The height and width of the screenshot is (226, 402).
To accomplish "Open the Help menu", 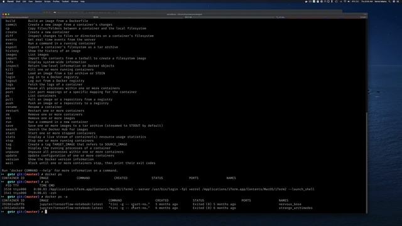I will pyautogui.click(x=82, y=1).
